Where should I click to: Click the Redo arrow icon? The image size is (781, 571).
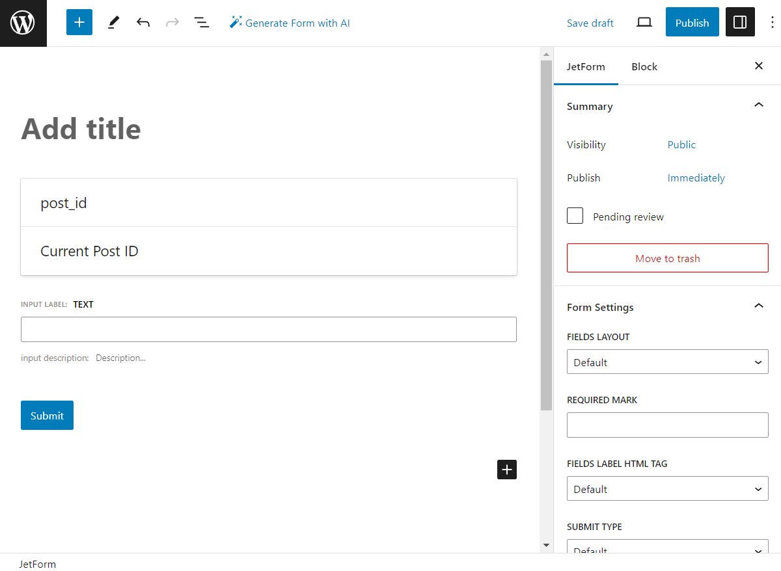172,22
